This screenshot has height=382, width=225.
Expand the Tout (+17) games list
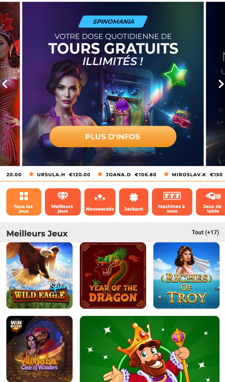(205, 232)
